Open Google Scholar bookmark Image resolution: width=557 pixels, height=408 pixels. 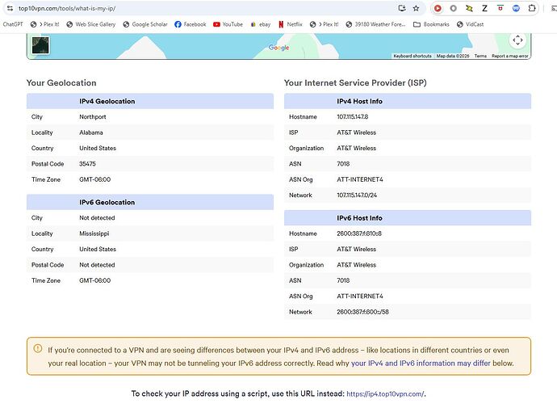click(x=145, y=24)
